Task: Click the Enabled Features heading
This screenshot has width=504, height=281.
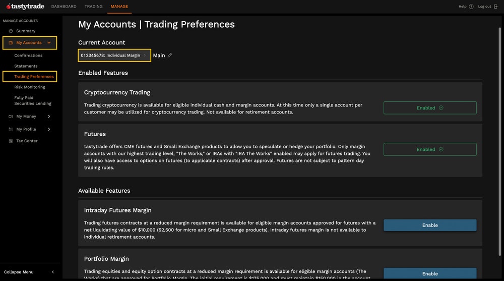Action: [x=103, y=73]
